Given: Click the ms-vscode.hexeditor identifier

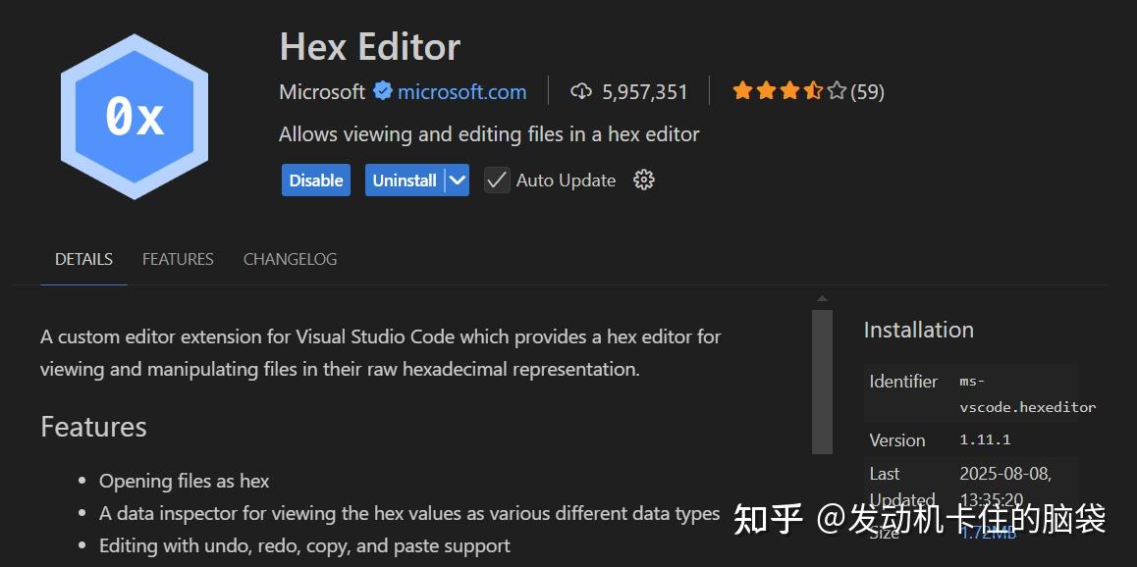Looking at the screenshot, I should click(1027, 393).
